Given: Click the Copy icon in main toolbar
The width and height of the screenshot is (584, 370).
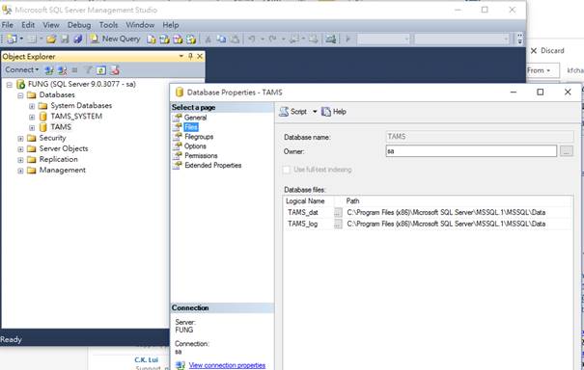Looking at the screenshot, I should click(221, 39).
